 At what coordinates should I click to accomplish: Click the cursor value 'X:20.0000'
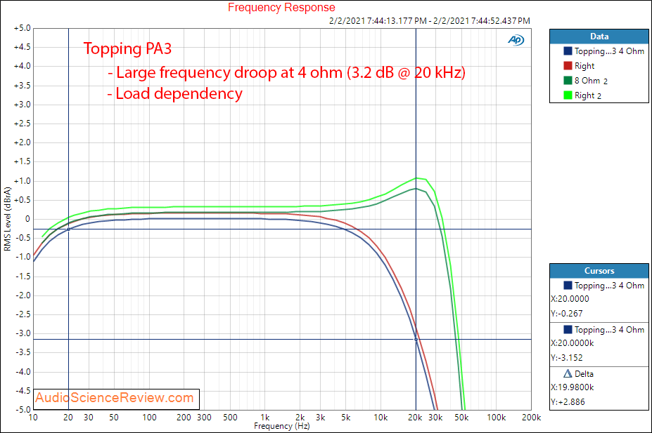coord(570,299)
